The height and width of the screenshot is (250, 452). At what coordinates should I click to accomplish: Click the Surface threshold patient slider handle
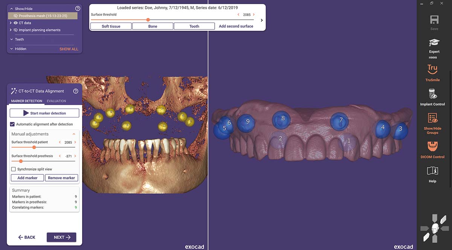[x=34, y=147]
